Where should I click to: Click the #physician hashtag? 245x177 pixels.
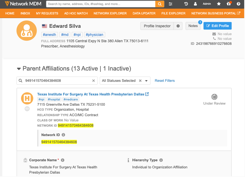pyautogui.click(x=95, y=35)
